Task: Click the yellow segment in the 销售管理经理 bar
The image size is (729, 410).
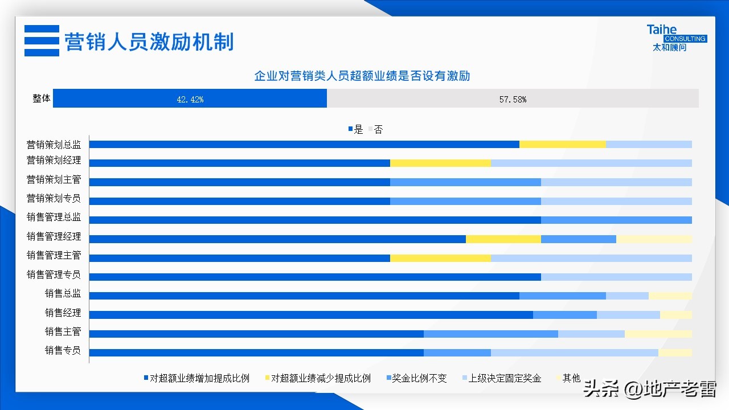Action: click(x=504, y=239)
